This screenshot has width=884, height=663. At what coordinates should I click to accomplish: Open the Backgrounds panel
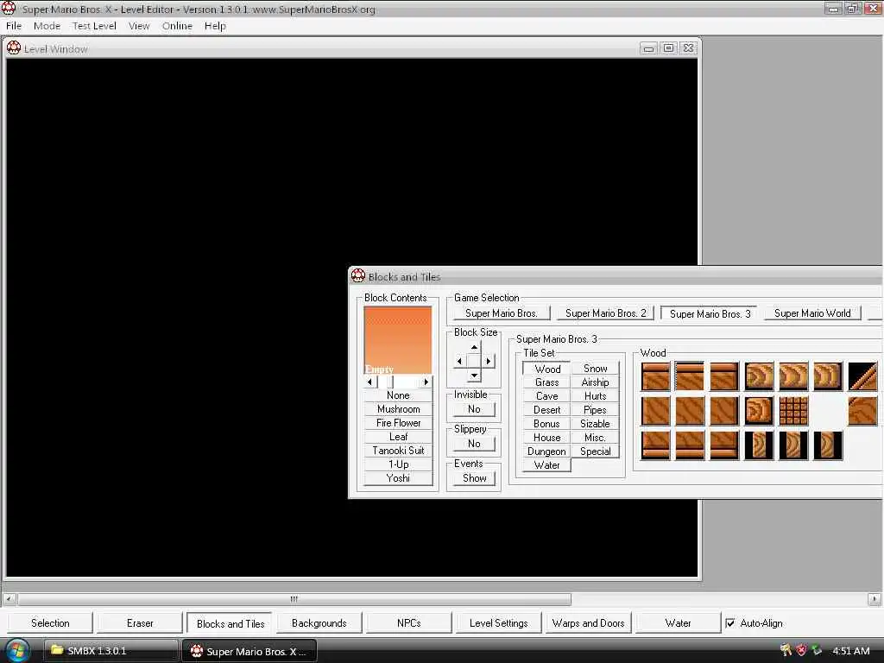(x=319, y=623)
